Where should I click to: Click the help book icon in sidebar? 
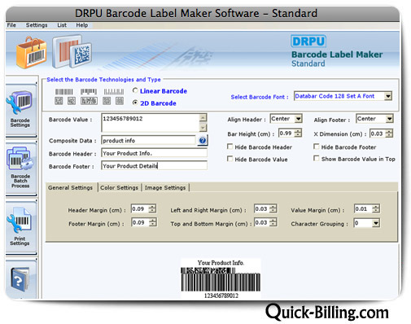point(20,279)
